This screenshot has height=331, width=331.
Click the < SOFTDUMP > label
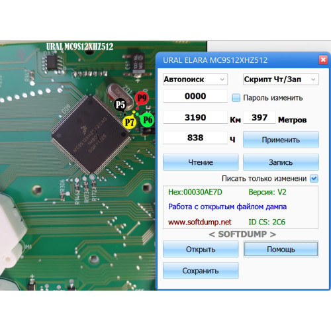[242, 234]
